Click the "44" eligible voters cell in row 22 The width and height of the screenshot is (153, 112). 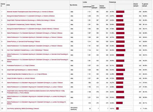coord(90,109)
